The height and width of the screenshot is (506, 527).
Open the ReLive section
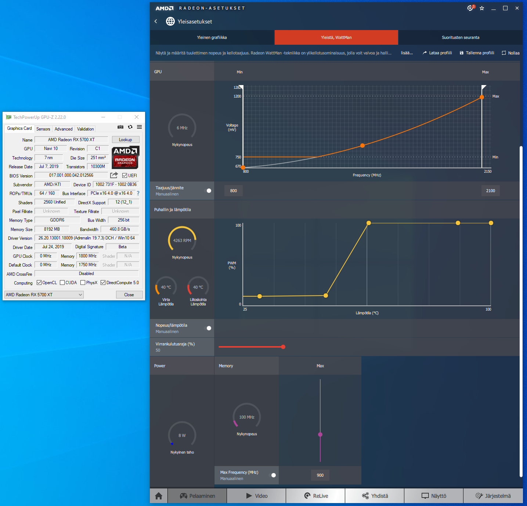coord(316,496)
